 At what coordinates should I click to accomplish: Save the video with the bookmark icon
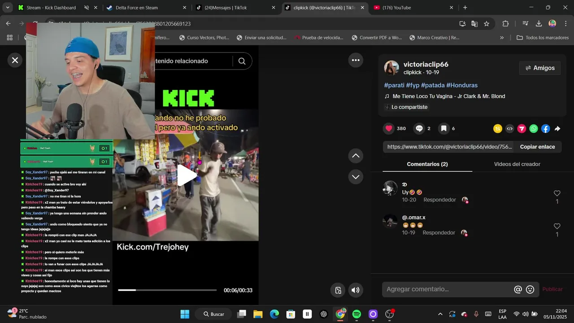[x=444, y=128]
